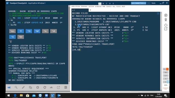The height and width of the screenshot is (98, 175).
Task: Switch to work area A
Action: [100, 4]
